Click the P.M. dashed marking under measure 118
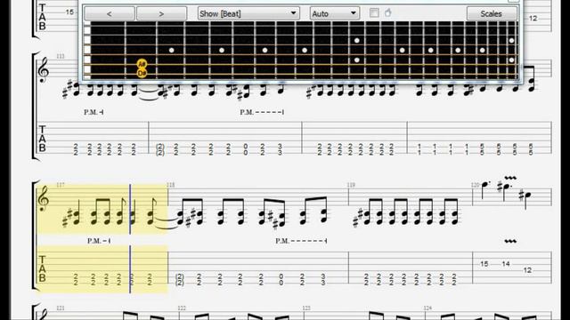 pyautogui.click(x=301, y=241)
